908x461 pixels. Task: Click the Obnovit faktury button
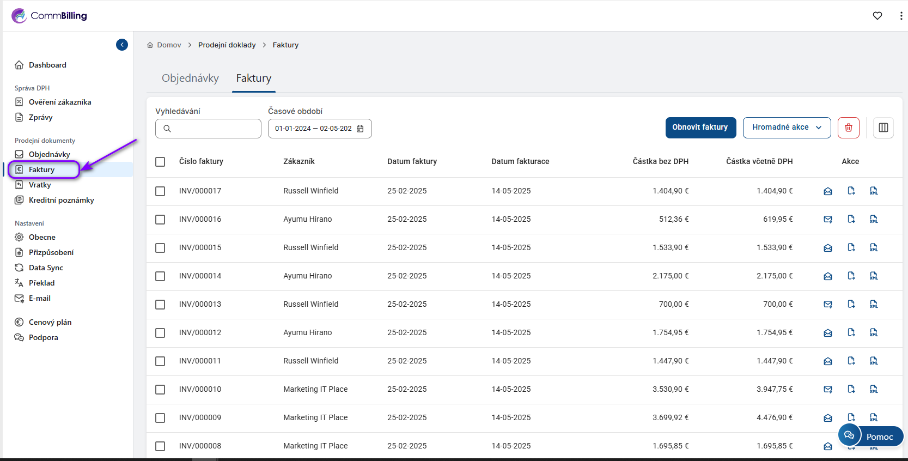[700, 128]
